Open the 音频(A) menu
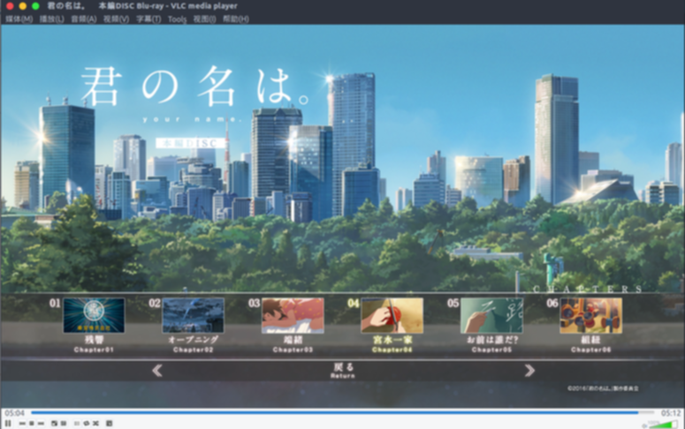This screenshot has width=685, height=429. (83, 19)
